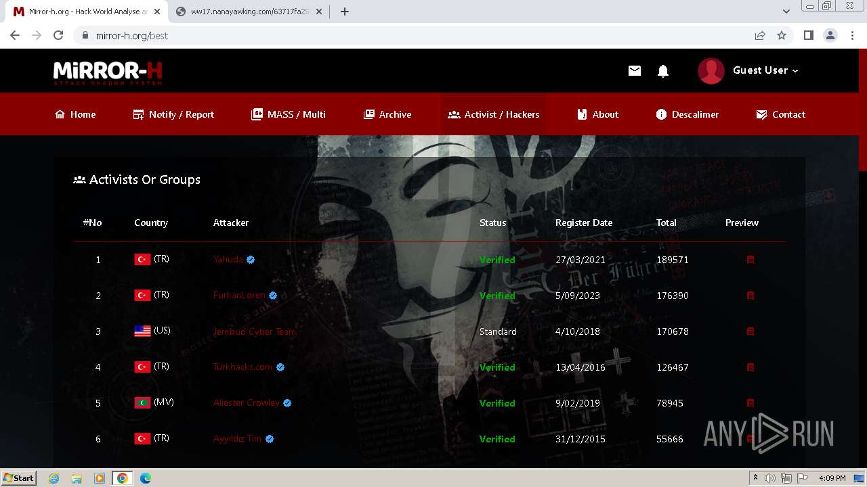Select total value '189571'
Viewport: 867px width, 487px height.
click(x=673, y=260)
